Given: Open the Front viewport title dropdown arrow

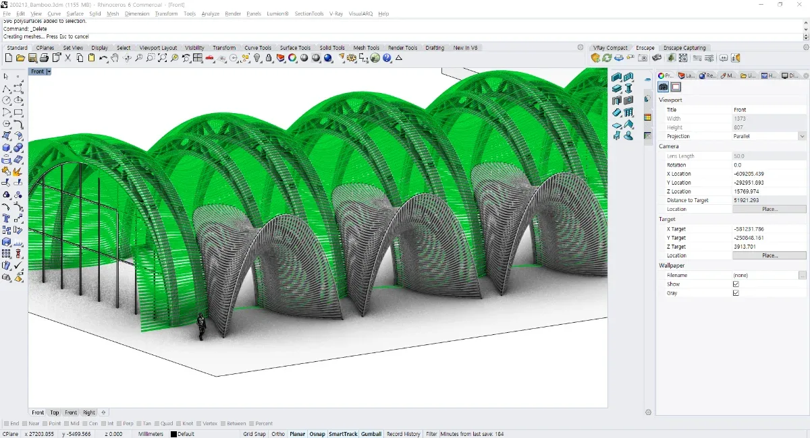Looking at the screenshot, I should click(x=49, y=71).
